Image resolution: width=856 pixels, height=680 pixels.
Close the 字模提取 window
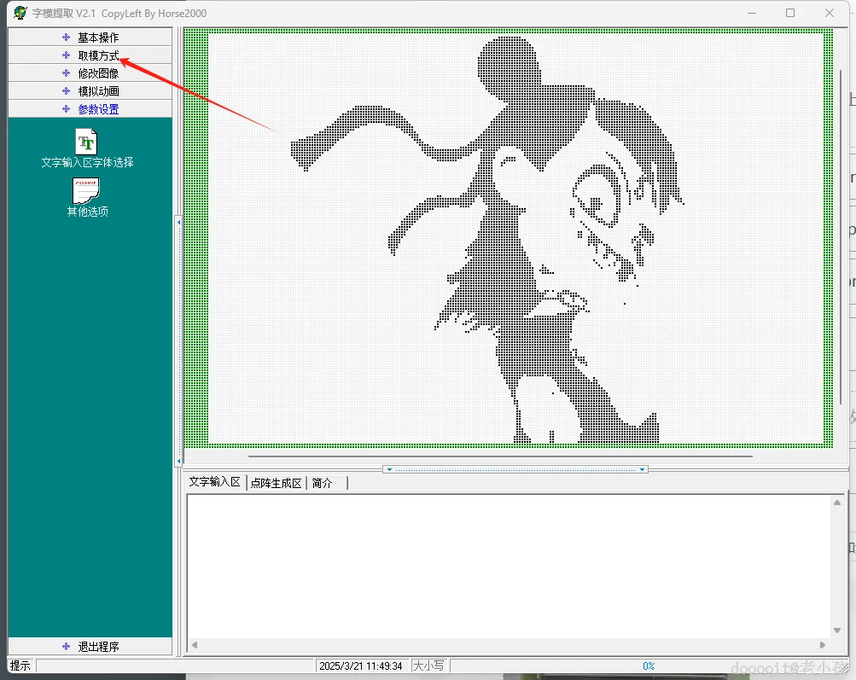pyautogui.click(x=830, y=13)
